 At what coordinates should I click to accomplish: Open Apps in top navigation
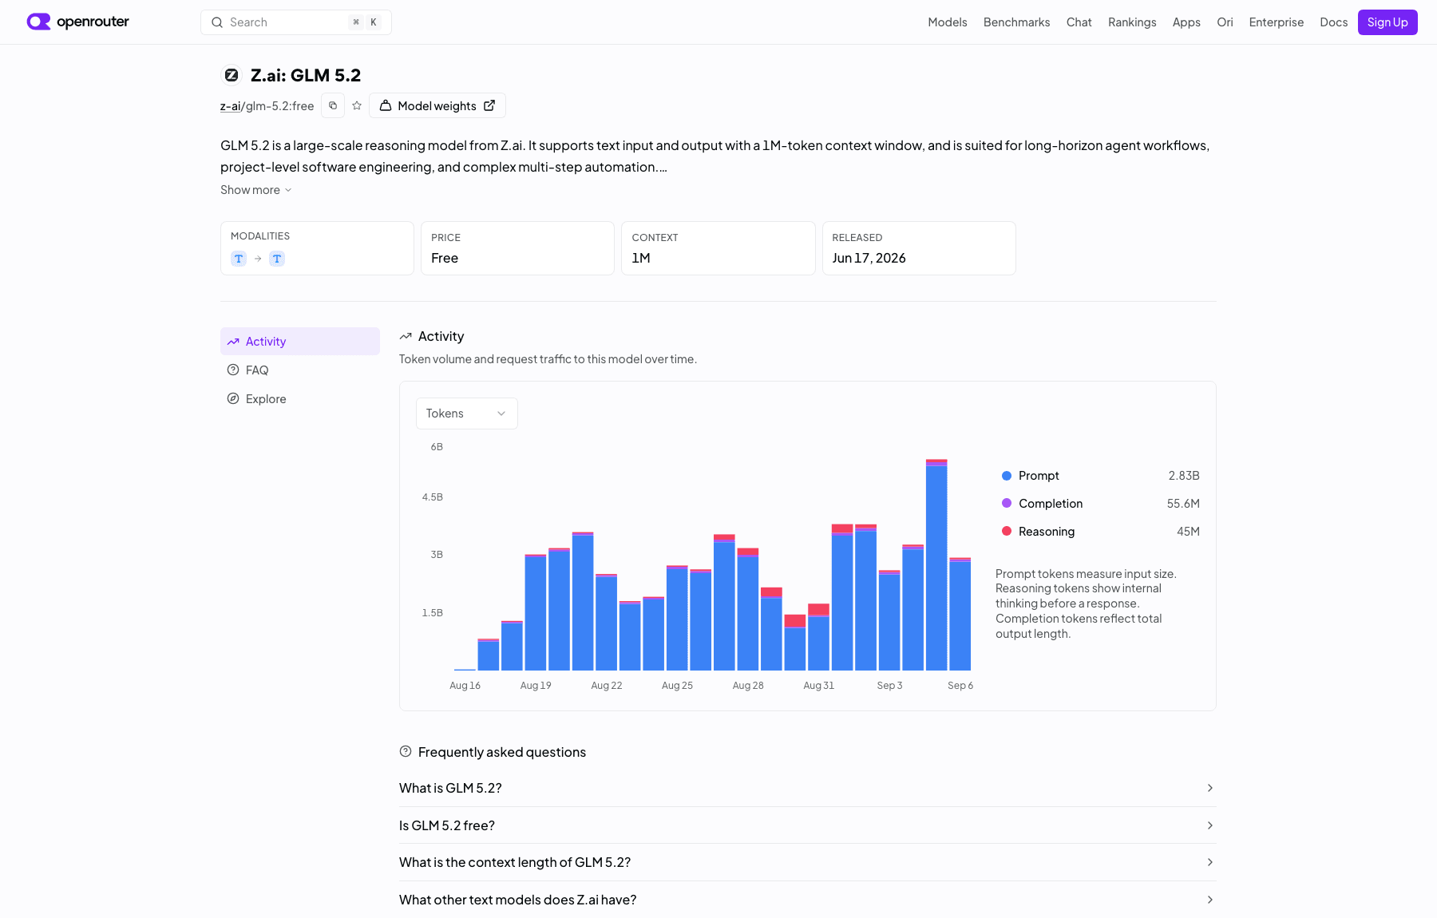click(1186, 22)
